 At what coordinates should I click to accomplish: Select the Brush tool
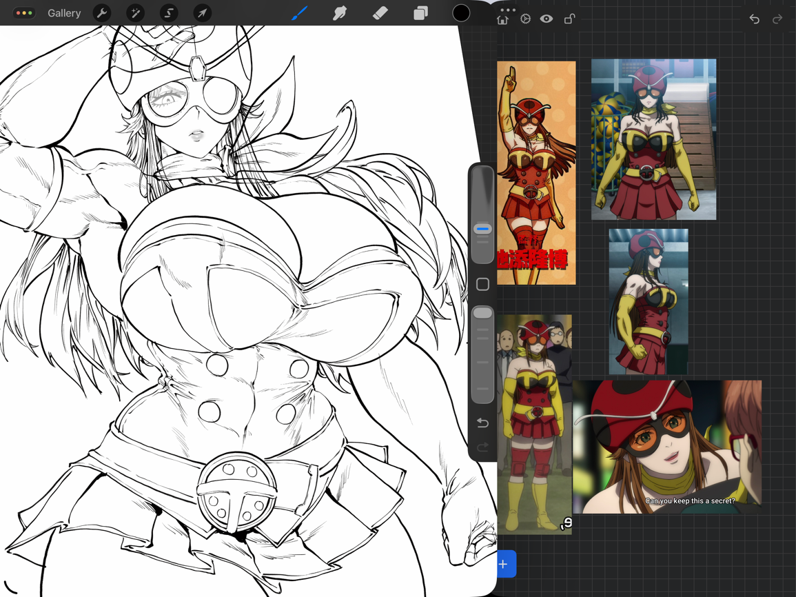click(x=300, y=13)
